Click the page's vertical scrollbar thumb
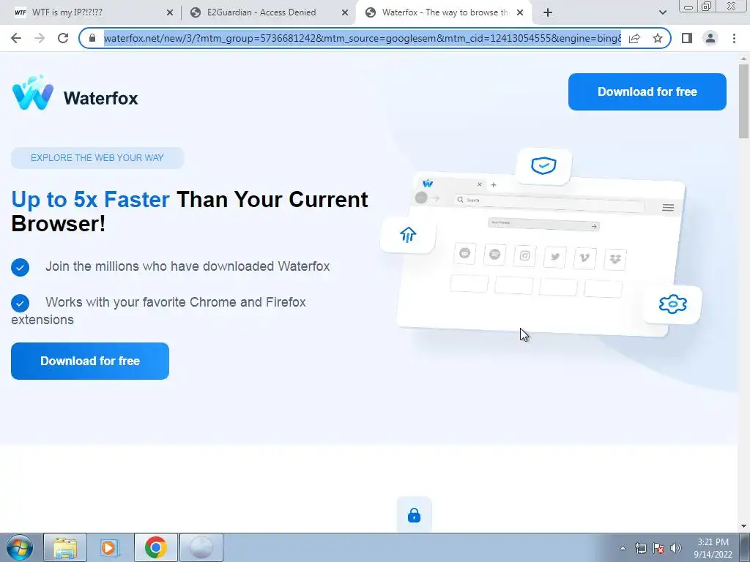This screenshot has height=562, width=750. 744,101
